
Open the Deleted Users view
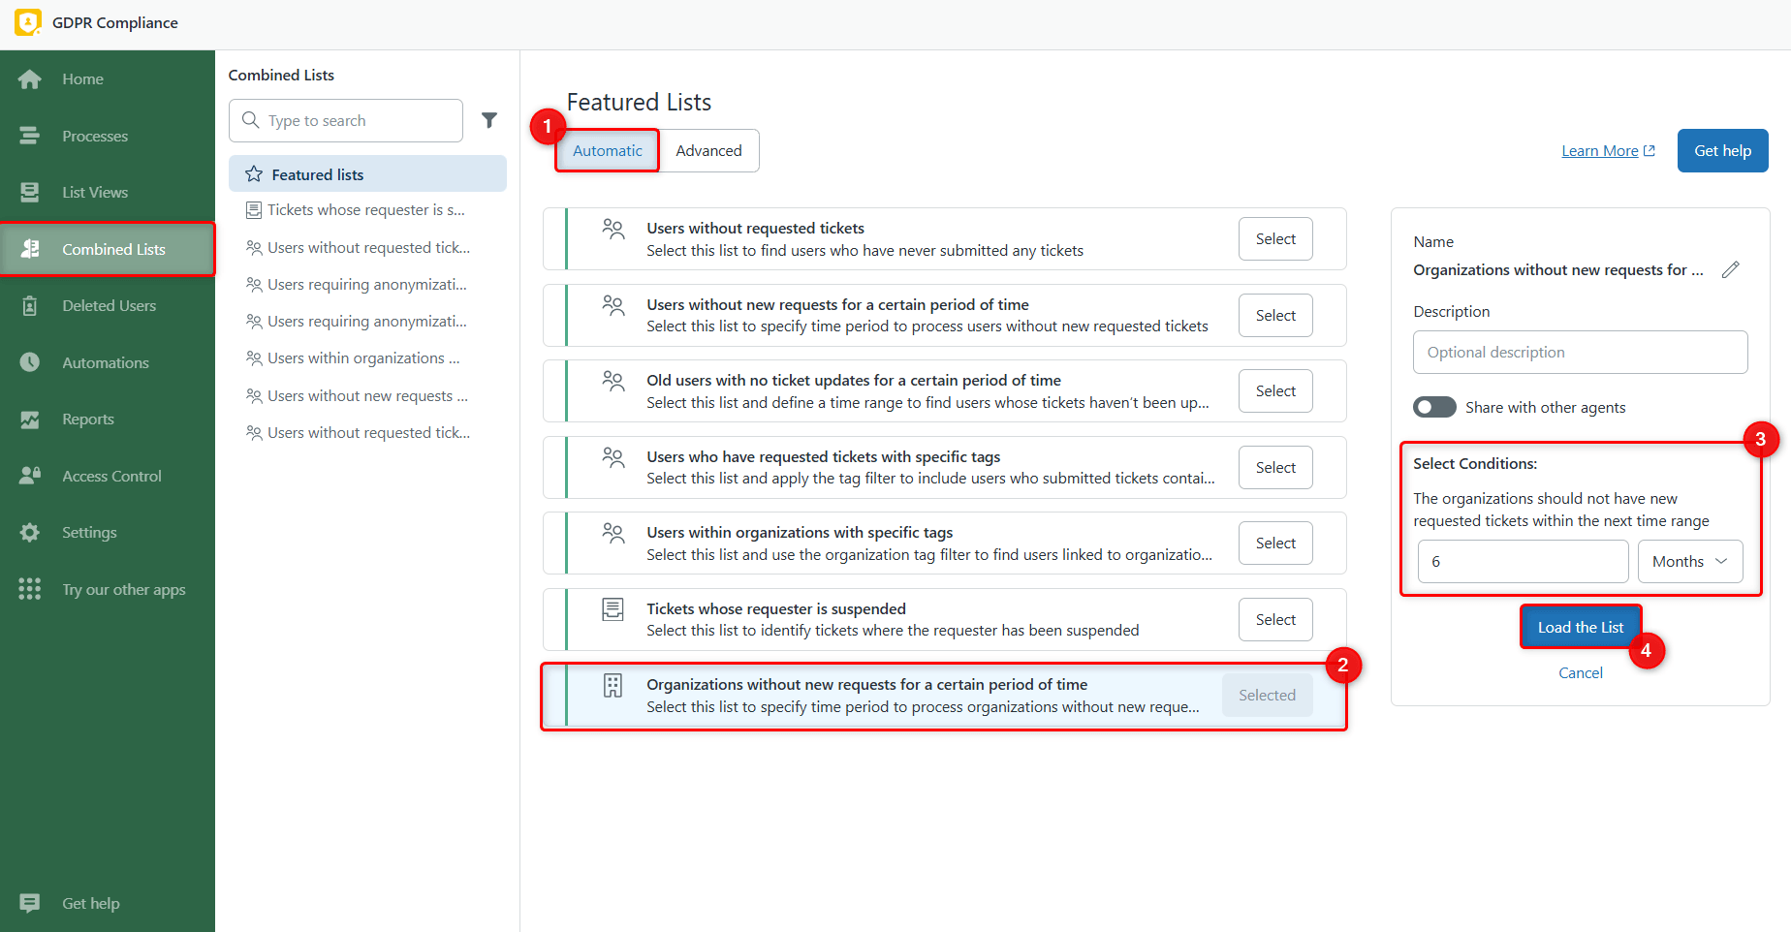[x=109, y=305]
